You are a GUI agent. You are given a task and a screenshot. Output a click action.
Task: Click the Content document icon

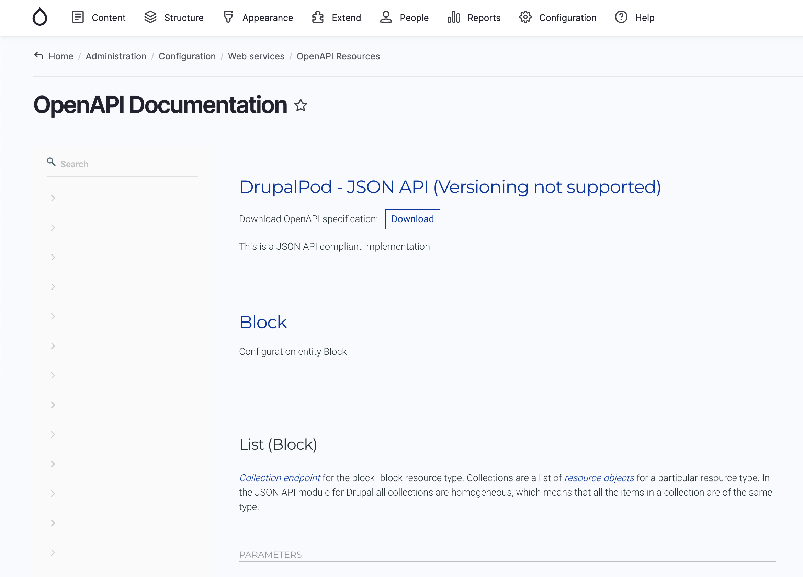pos(78,17)
